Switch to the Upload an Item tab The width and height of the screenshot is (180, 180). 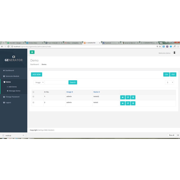click(130, 43)
